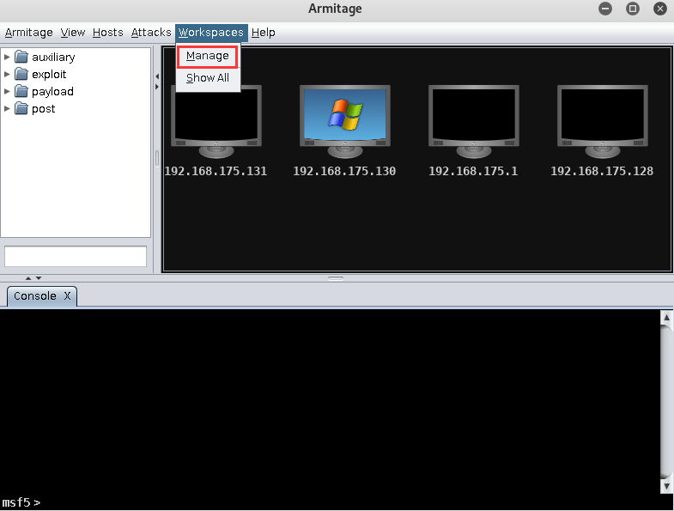Expand the payload module folder
This screenshot has width=674, height=511.
pyautogui.click(x=7, y=91)
